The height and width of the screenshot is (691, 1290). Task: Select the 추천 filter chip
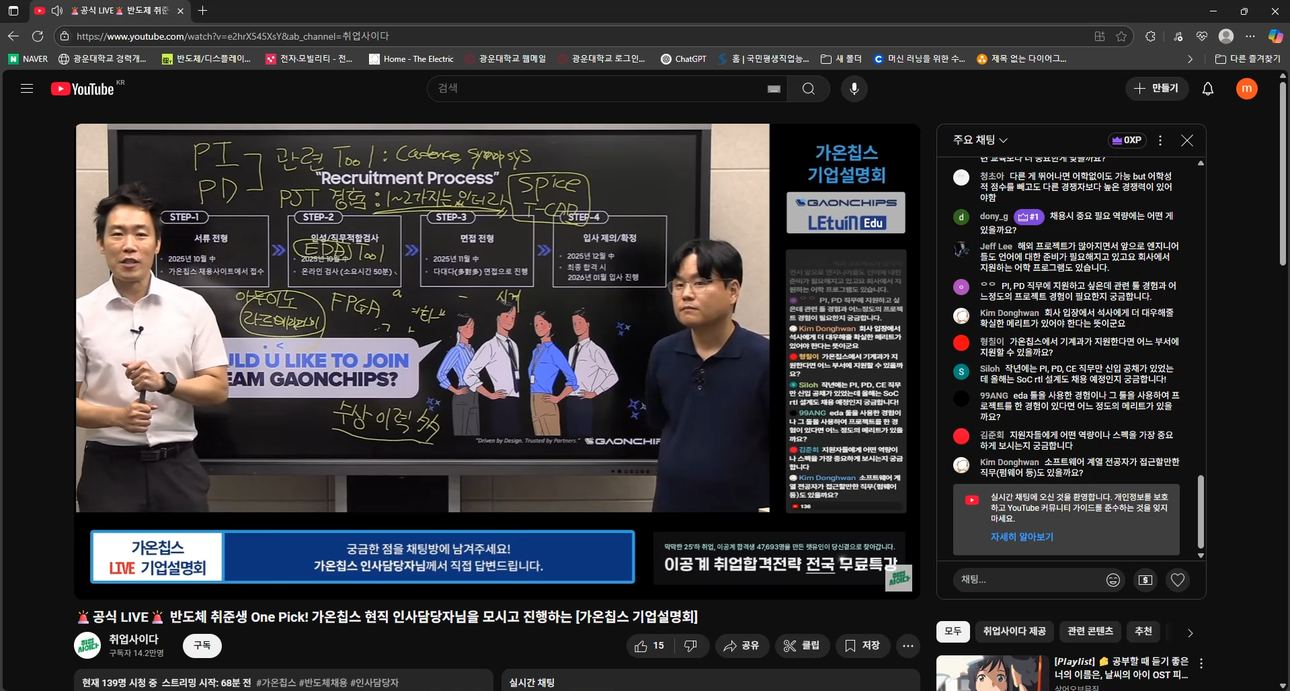tap(1143, 632)
